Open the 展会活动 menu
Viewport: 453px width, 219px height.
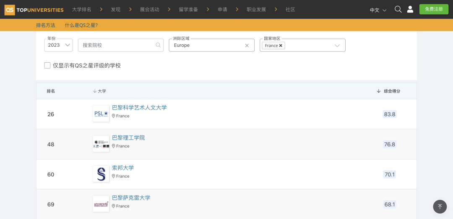point(149,10)
